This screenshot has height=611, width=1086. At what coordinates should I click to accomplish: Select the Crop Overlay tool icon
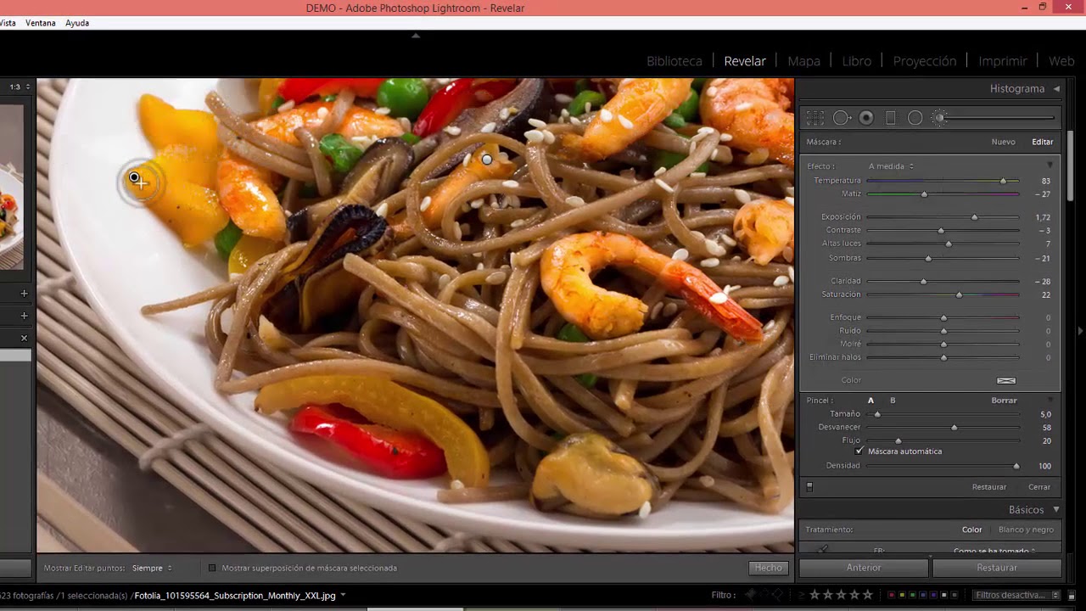click(815, 118)
